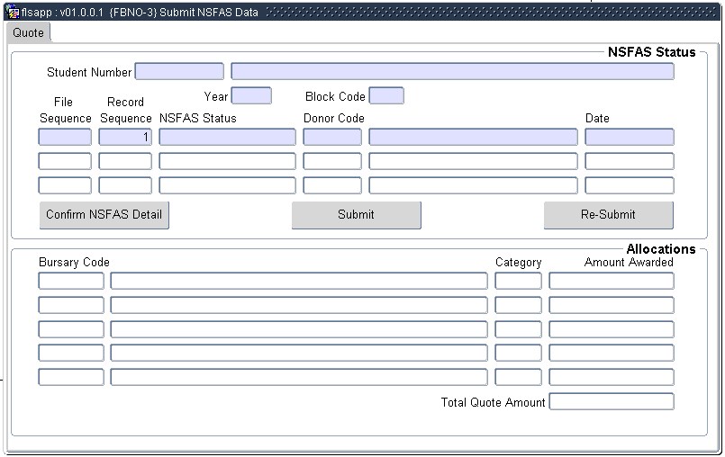Image resolution: width=725 pixels, height=457 pixels.
Task: Click first row Record Sequence field showing 1
Action: 125,138
